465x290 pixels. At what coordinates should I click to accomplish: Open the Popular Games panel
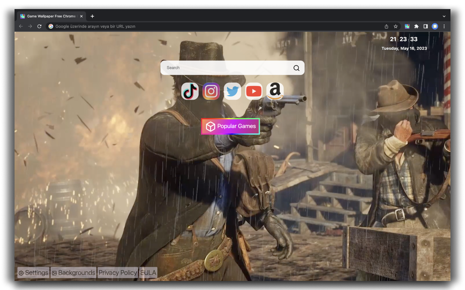coord(230,126)
